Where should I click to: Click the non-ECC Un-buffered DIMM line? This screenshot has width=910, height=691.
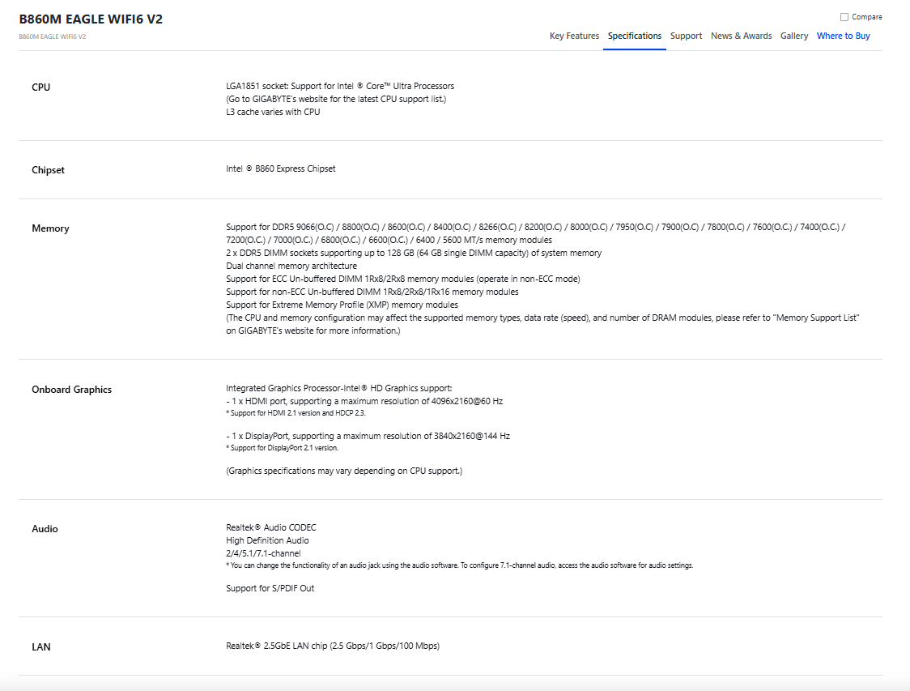coord(372,292)
